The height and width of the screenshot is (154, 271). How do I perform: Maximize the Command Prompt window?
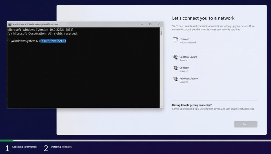tap(150, 24)
